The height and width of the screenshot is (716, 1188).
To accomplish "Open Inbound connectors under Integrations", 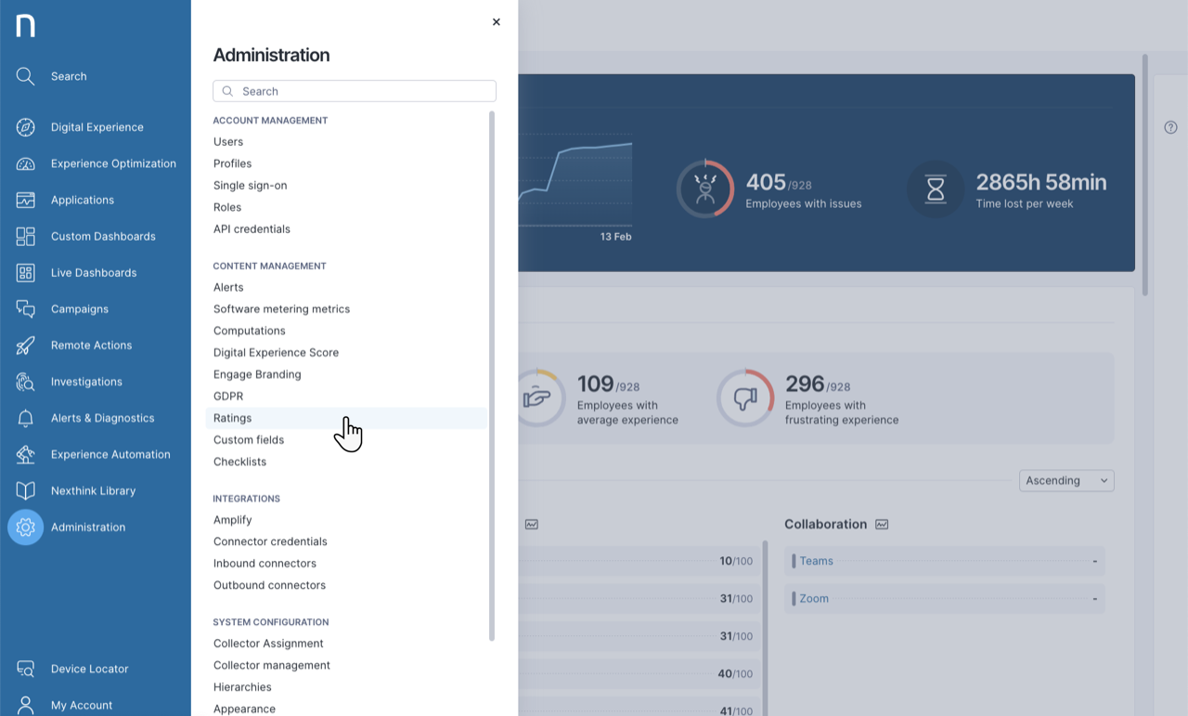I will (x=265, y=564).
